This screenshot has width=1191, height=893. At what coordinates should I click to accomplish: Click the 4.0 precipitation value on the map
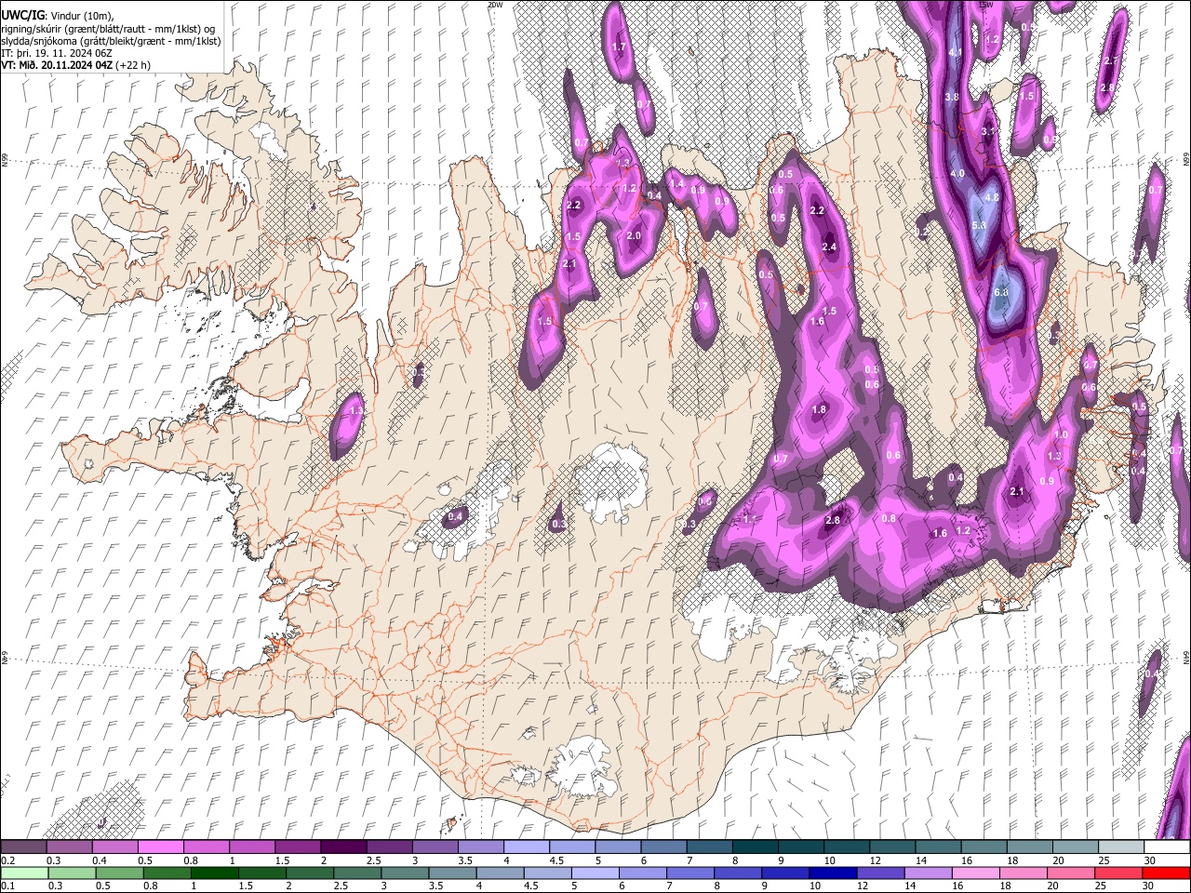[x=957, y=174]
